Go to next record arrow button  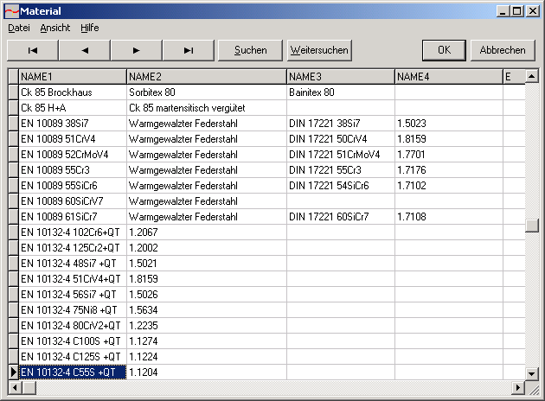pos(137,50)
